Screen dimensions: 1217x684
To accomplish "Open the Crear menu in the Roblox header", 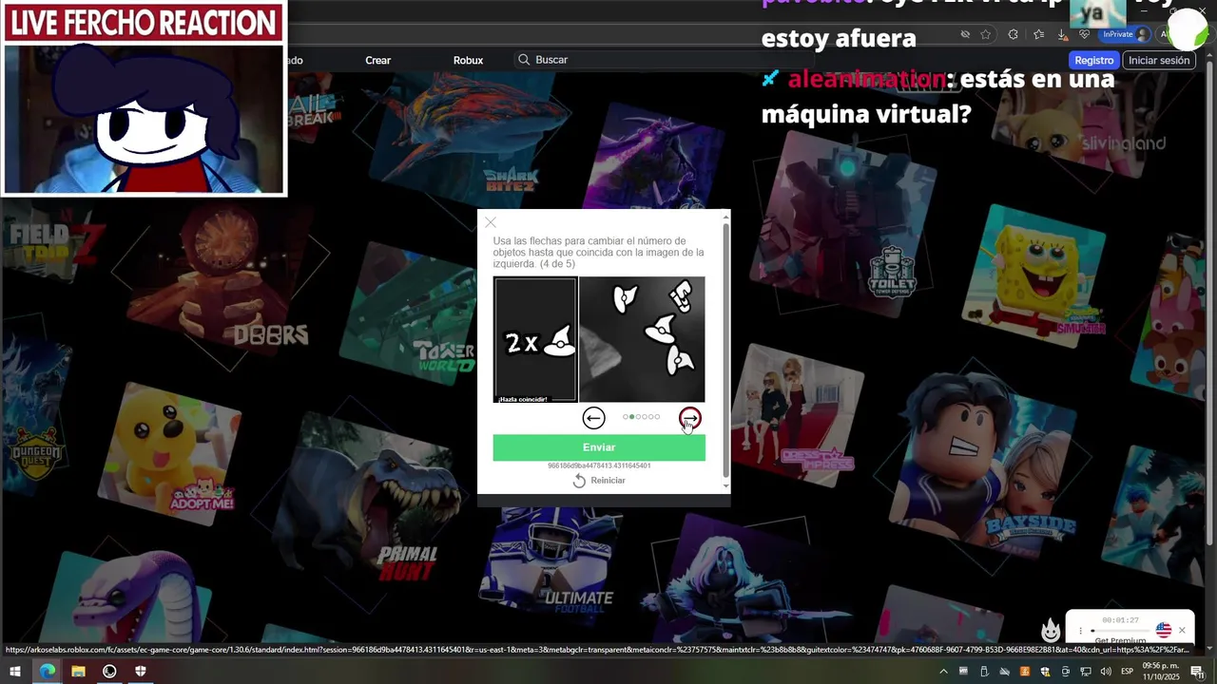I will (x=378, y=60).
